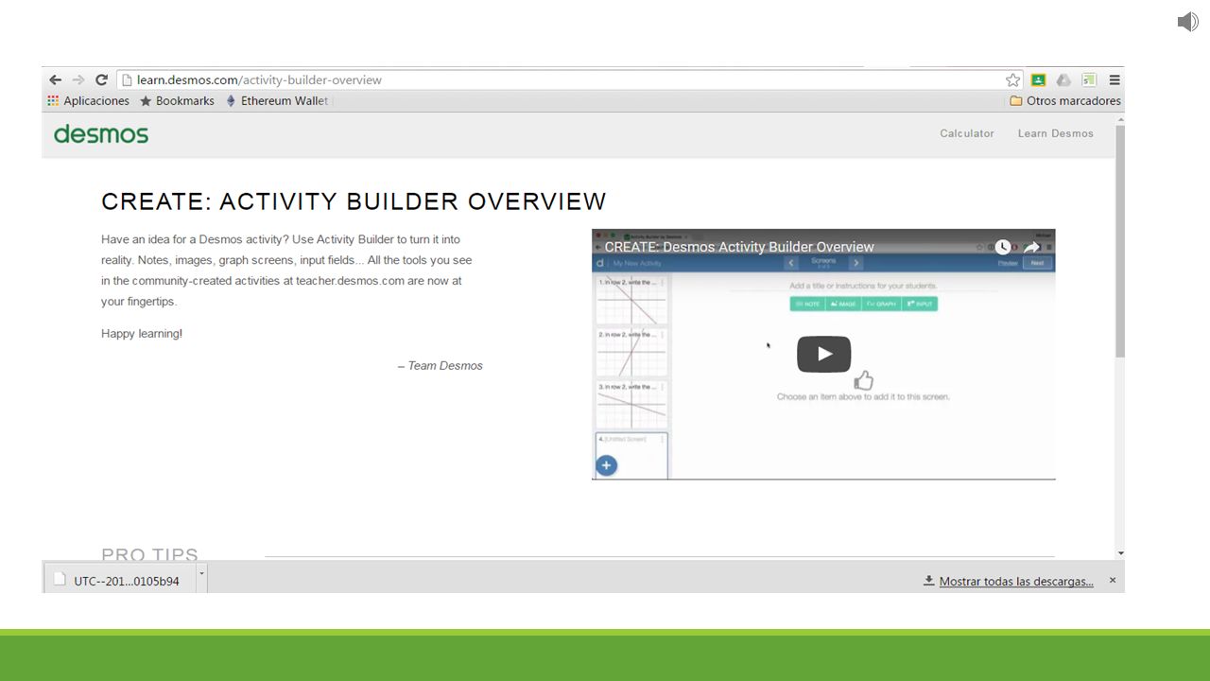Click previous screen chevron in video
This screenshot has height=681, width=1210.
click(792, 263)
